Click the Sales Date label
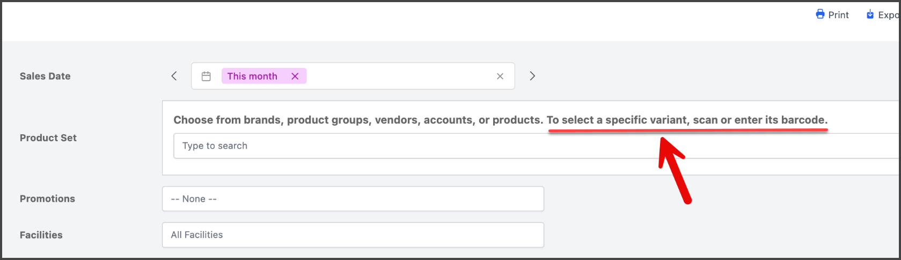This screenshot has width=901, height=260. [45, 76]
